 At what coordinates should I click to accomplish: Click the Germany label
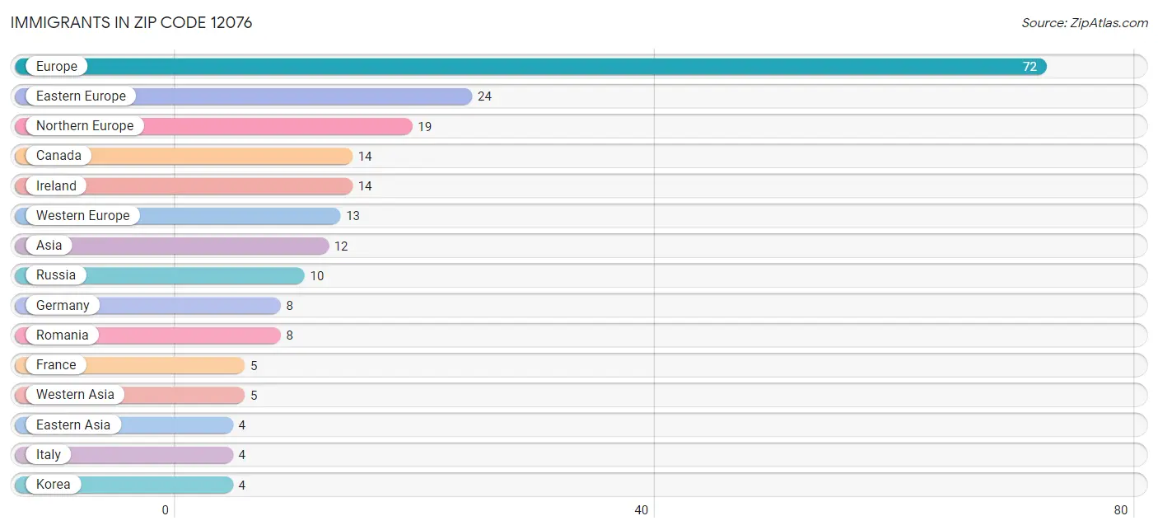(63, 306)
